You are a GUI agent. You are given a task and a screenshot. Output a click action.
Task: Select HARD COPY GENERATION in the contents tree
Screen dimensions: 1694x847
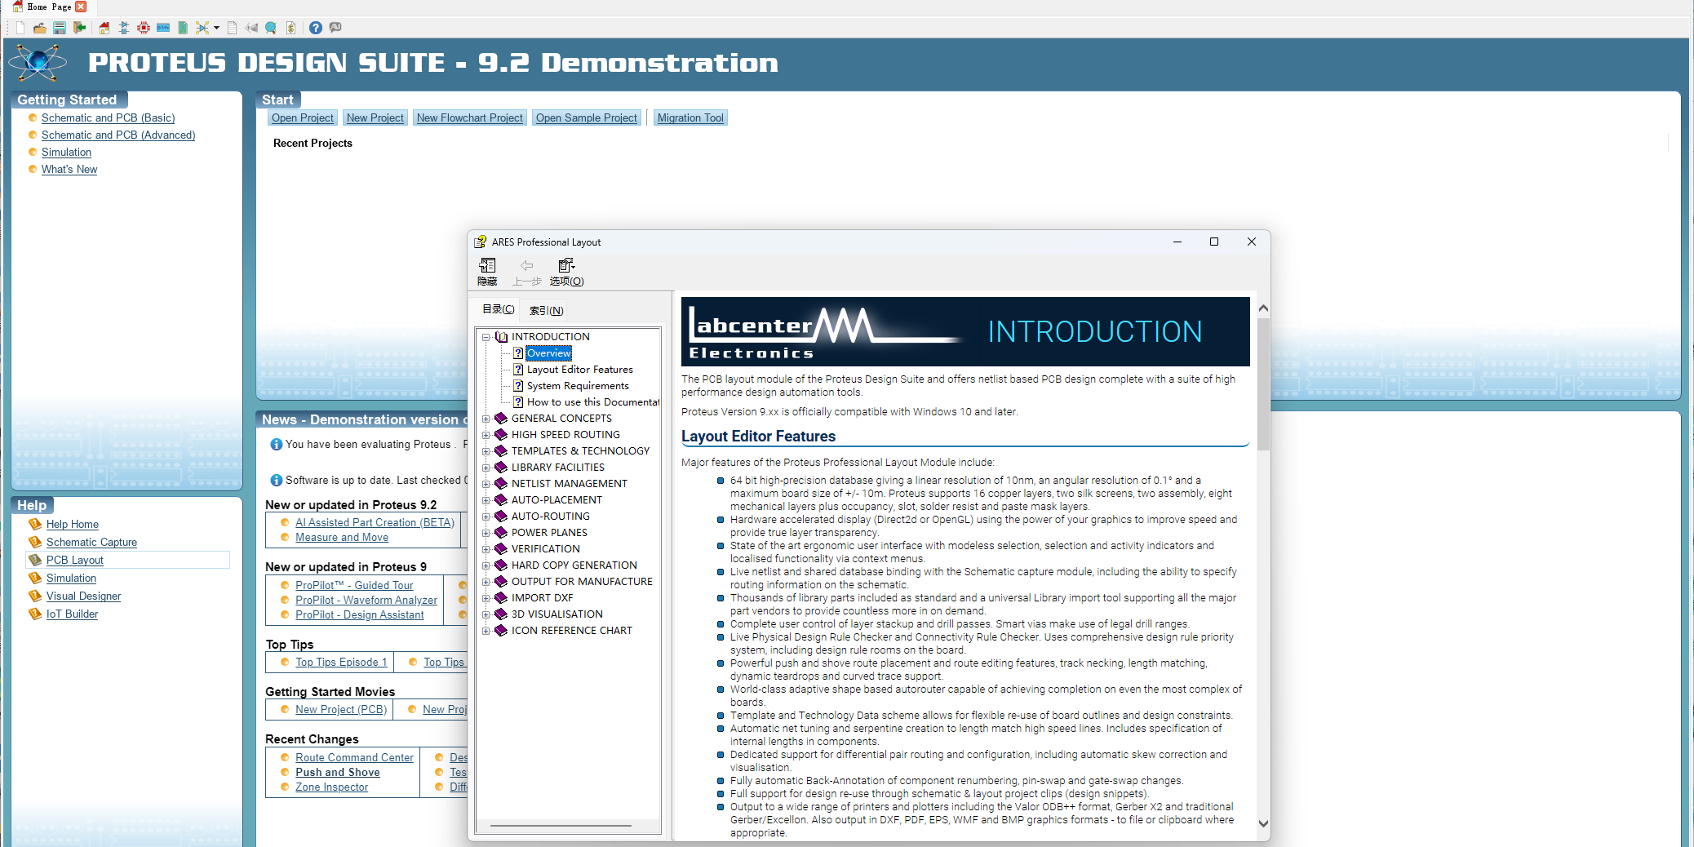pos(574,565)
